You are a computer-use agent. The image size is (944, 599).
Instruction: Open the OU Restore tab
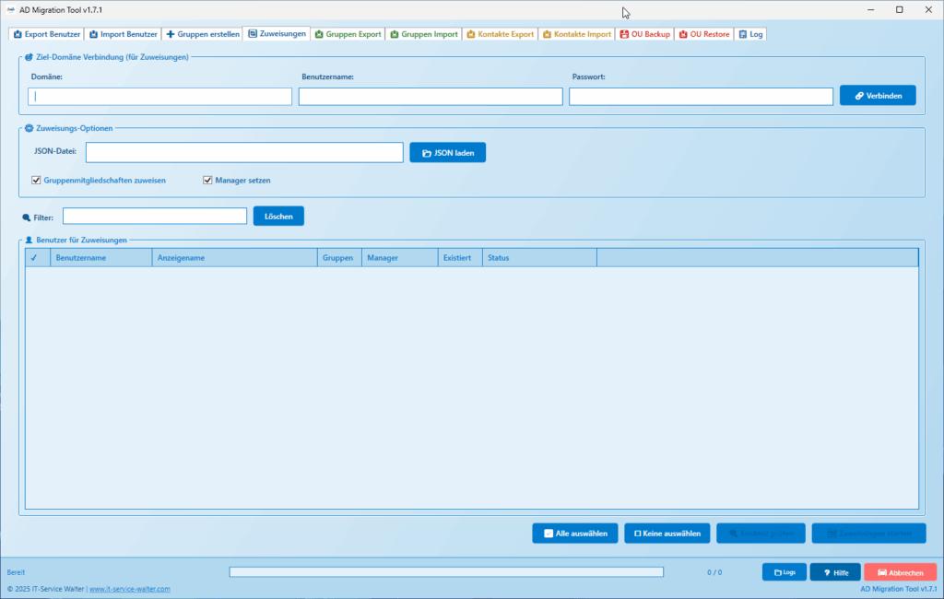[x=703, y=34]
